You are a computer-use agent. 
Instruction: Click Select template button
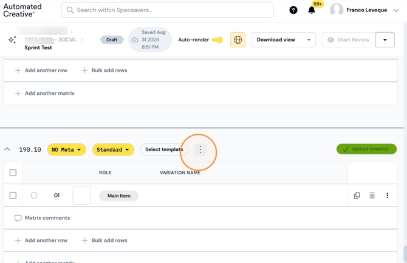pos(164,149)
